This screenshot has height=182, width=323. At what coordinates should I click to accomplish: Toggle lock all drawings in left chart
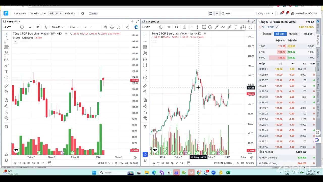[6, 112]
